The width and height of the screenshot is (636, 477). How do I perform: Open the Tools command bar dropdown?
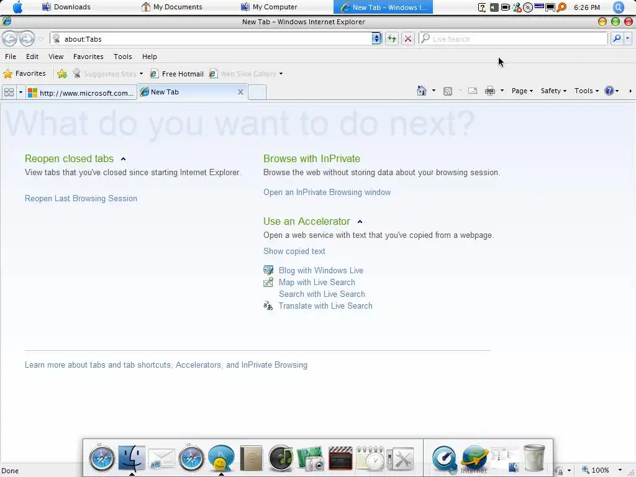(x=586, y=91)
